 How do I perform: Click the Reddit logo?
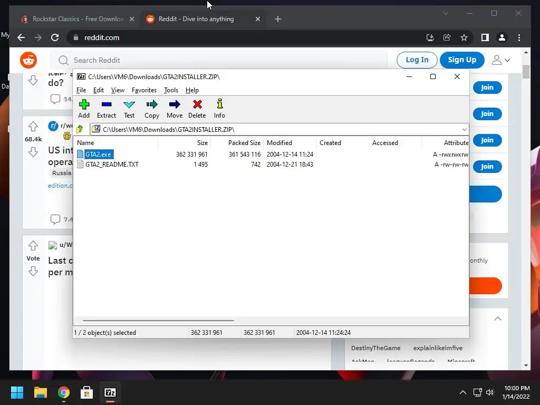(x=28, y=60)
